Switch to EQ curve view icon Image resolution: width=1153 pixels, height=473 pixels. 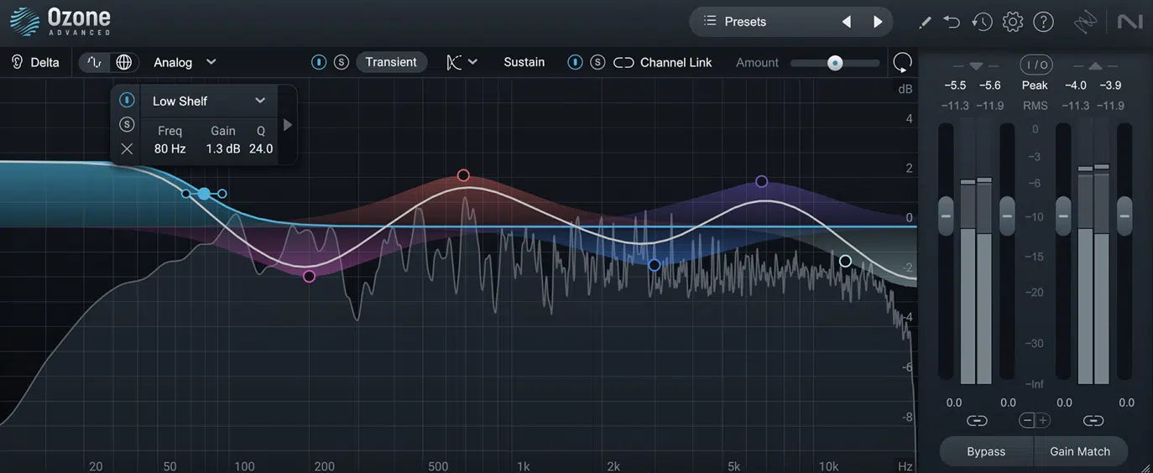tap(94, 62)
